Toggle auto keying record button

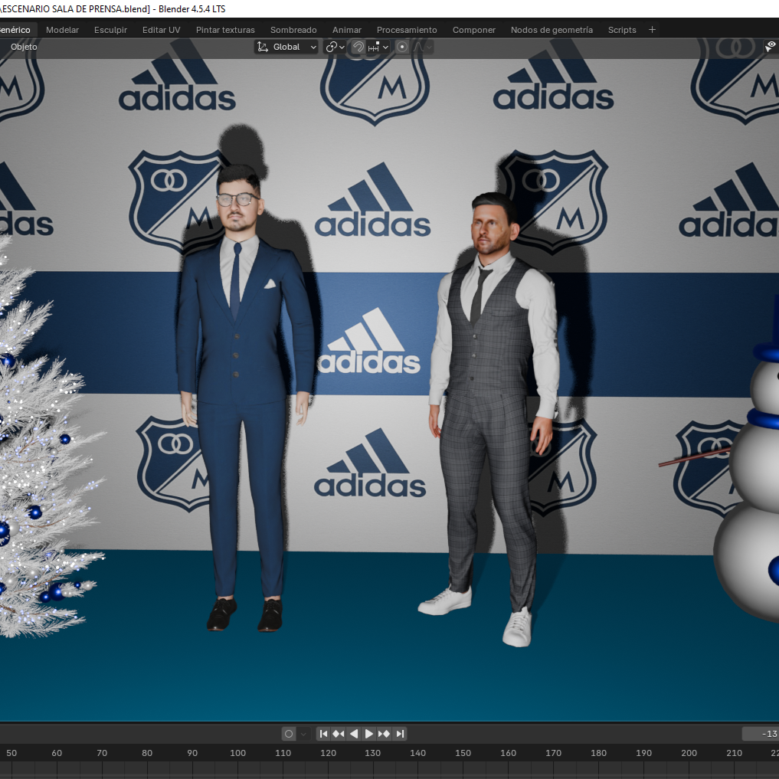[x=289, y=734]
